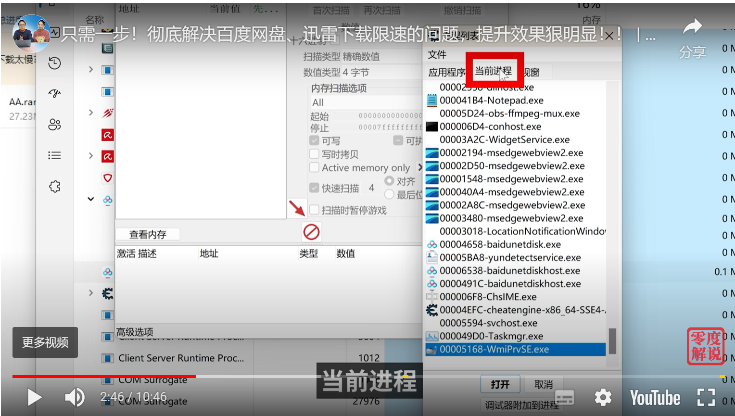The height and width of the screenshot is (416, 735).
Task: Expand Cheat Engine process group in Task Manager
Action: pos(90,293)
